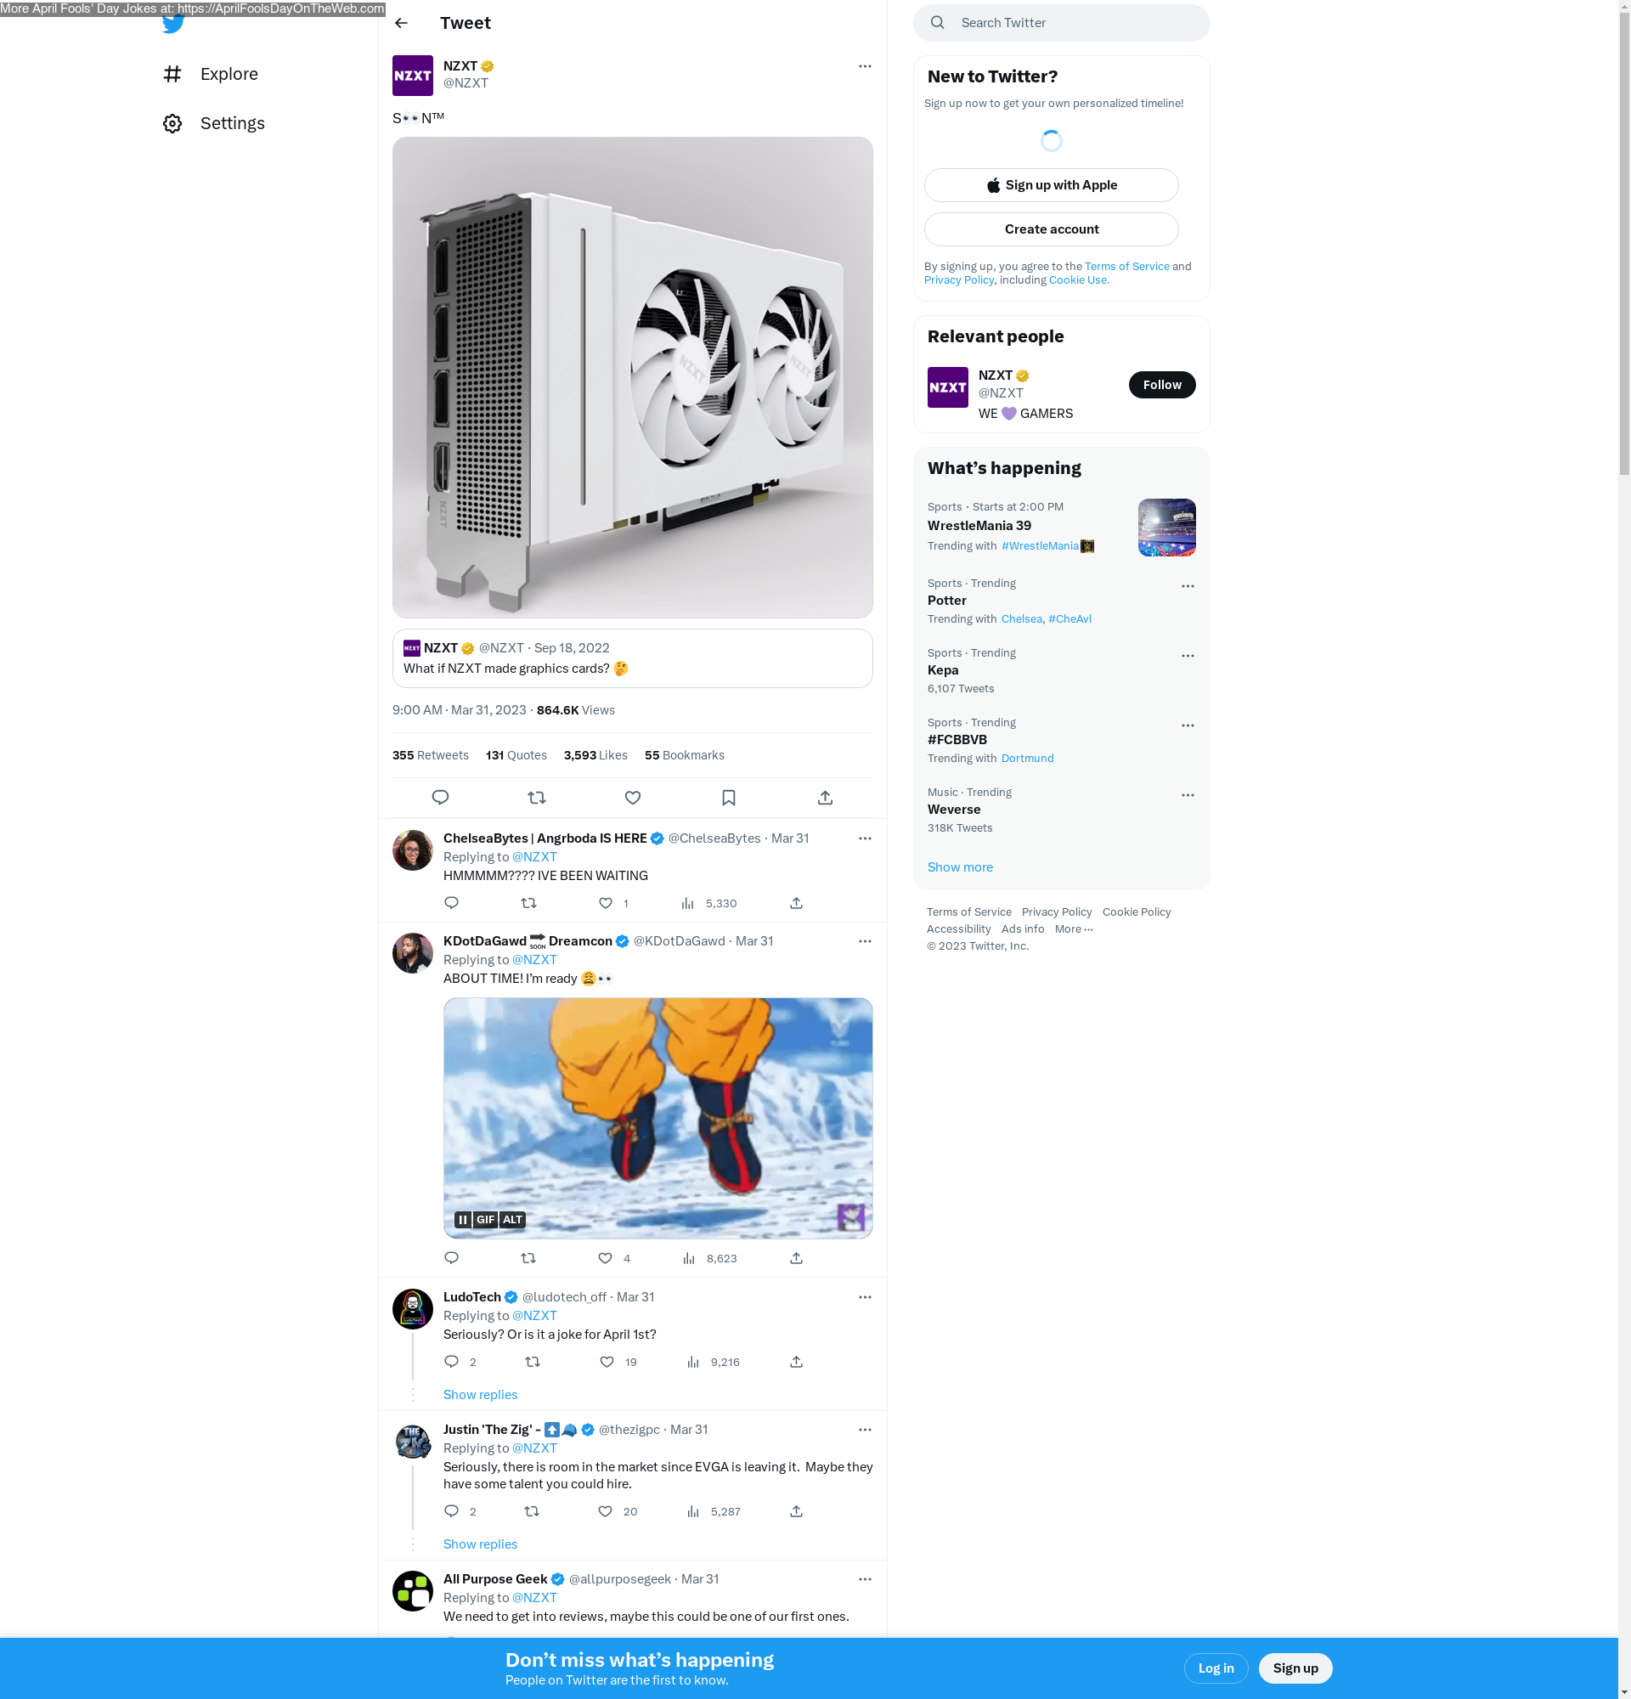Click Show more under What's happening

point(960,866)
